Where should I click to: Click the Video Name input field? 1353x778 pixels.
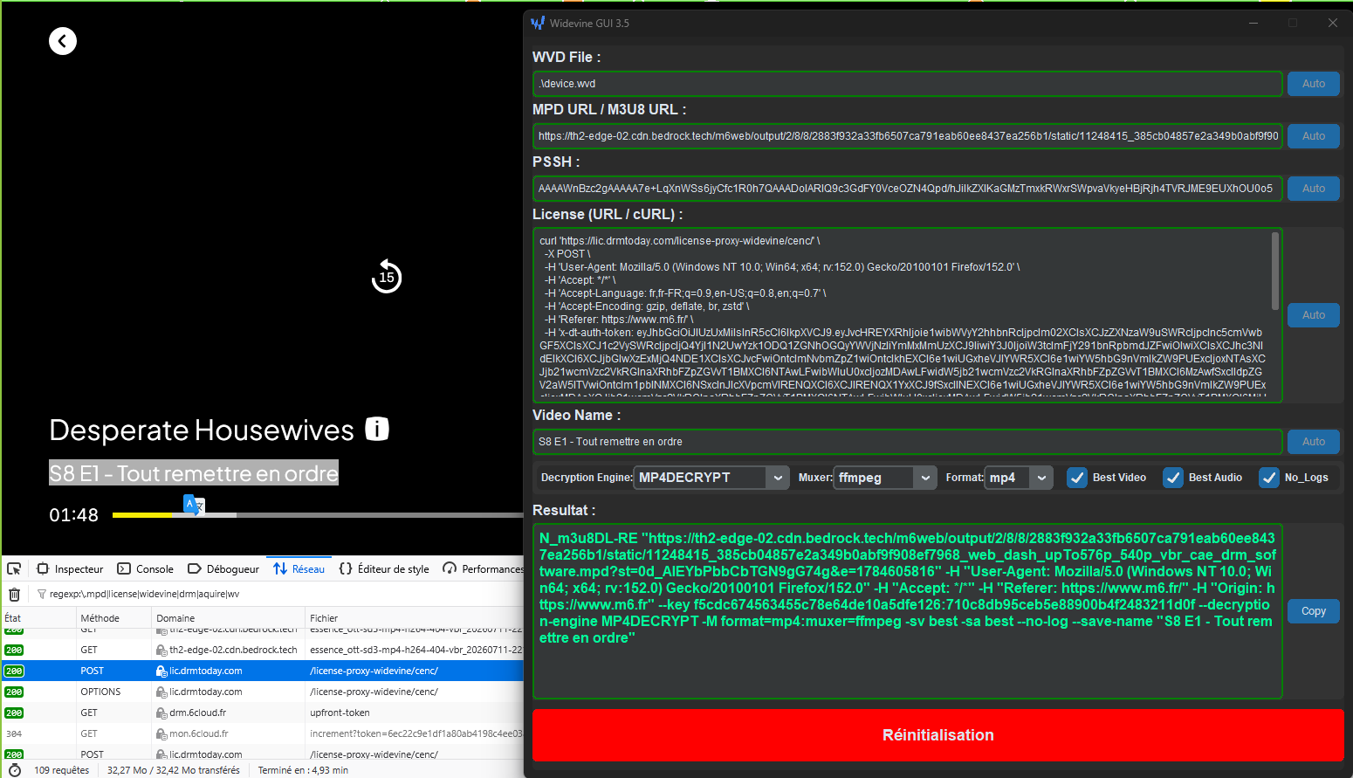point(907,442)
